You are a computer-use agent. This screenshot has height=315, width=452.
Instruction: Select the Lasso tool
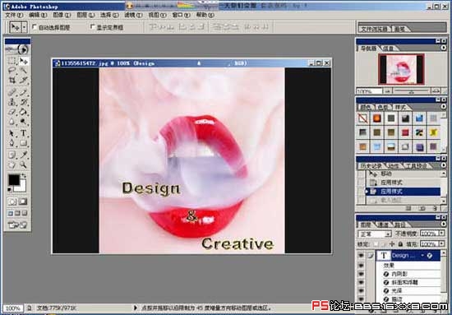(x=12, y=71)
